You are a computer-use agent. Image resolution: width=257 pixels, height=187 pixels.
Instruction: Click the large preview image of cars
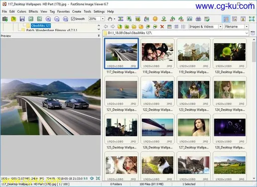(x=51, y=107)
